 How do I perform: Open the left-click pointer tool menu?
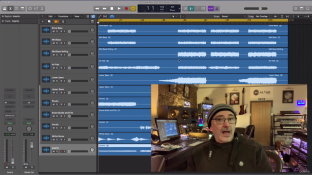pyautogui.click(x=174, y=17)
